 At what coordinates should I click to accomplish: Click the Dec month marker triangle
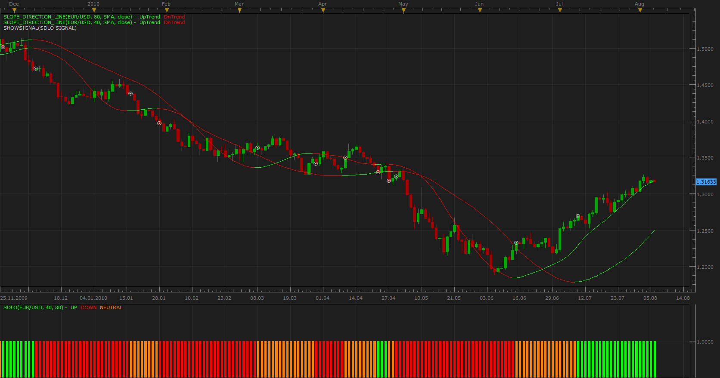(x=14, y=11)
